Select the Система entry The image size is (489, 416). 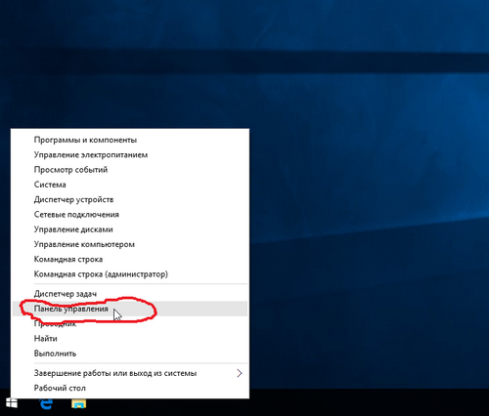(130, 185)
